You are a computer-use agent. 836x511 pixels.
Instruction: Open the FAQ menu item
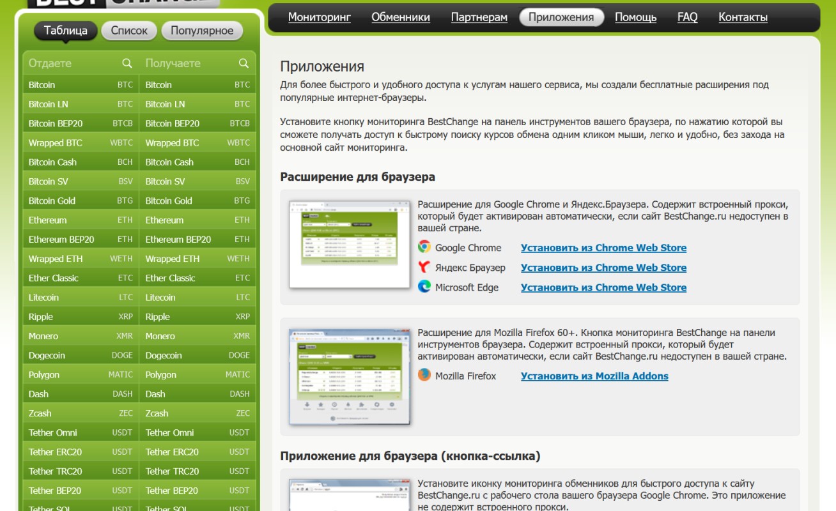click(688, 17)
